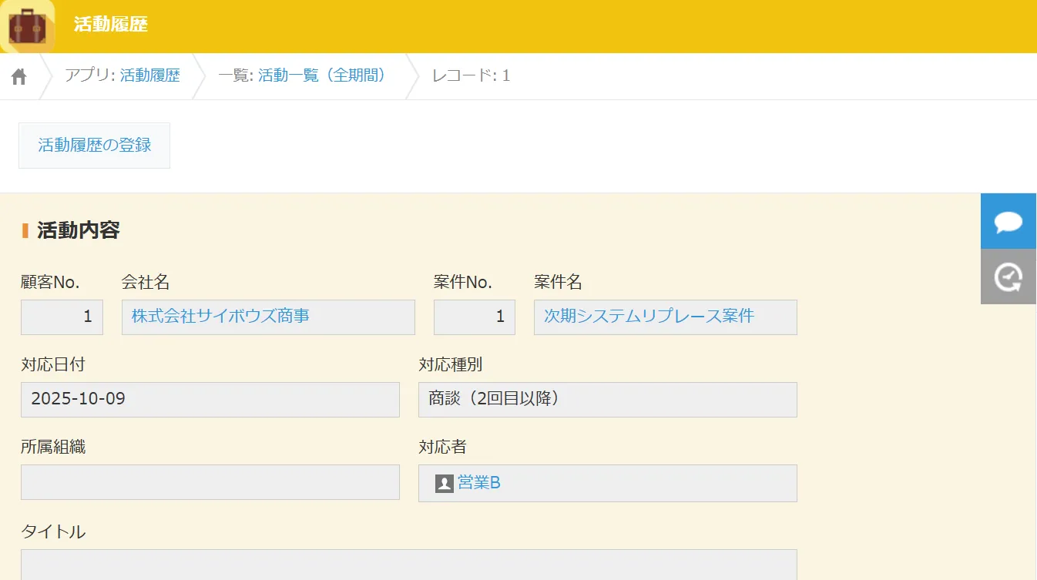Open the comment panel icon
The image size is (1037, 580).
click(x=1008, y=221)
